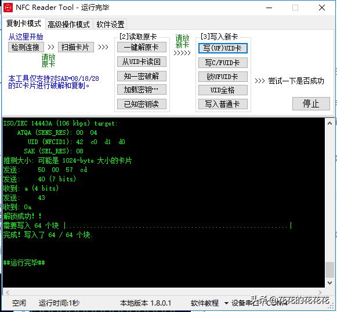
Task: Click the 检测连接 button
Action: [x=26, y=47]
